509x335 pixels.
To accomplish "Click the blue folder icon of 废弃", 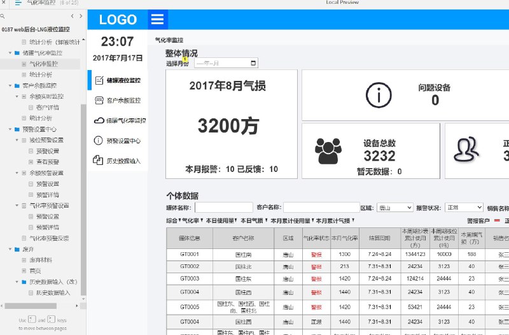I will pyautogui.click(x=17, y=249).
